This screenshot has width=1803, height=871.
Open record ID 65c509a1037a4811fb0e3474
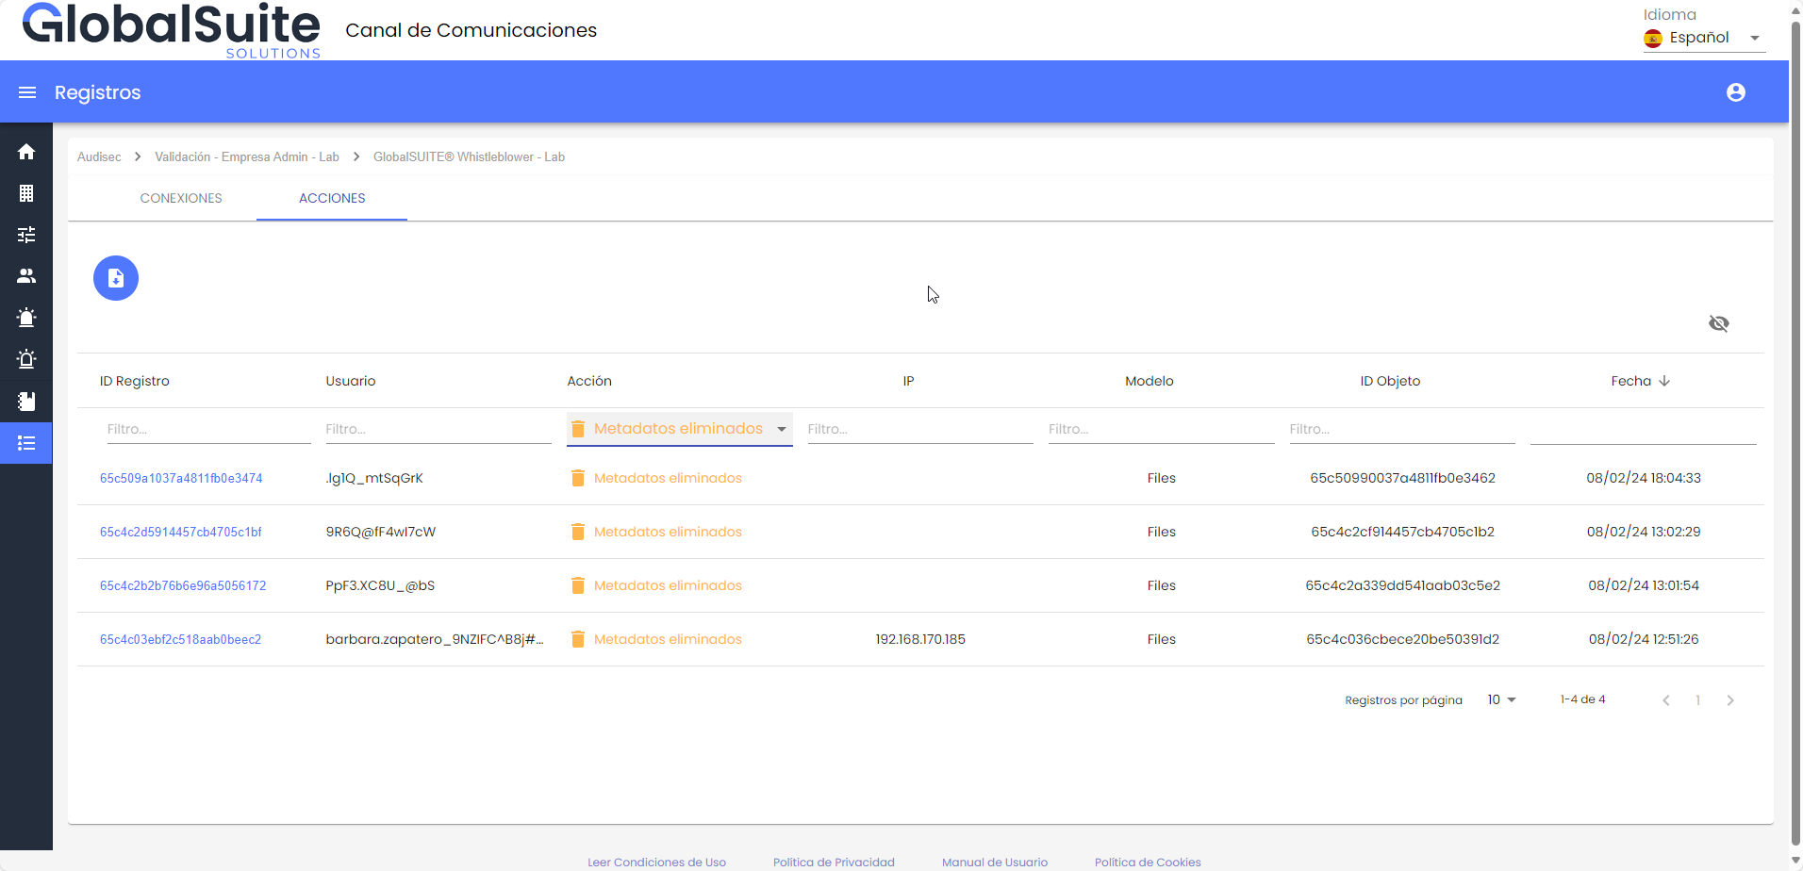point(181,478)
